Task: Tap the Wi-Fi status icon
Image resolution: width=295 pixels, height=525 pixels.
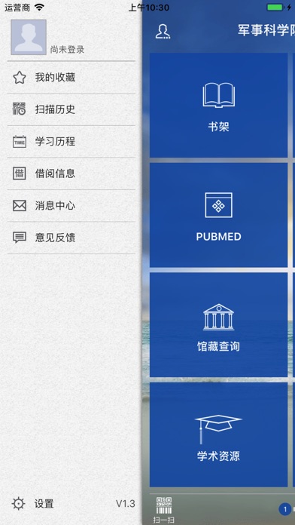Action: [39, 7]
